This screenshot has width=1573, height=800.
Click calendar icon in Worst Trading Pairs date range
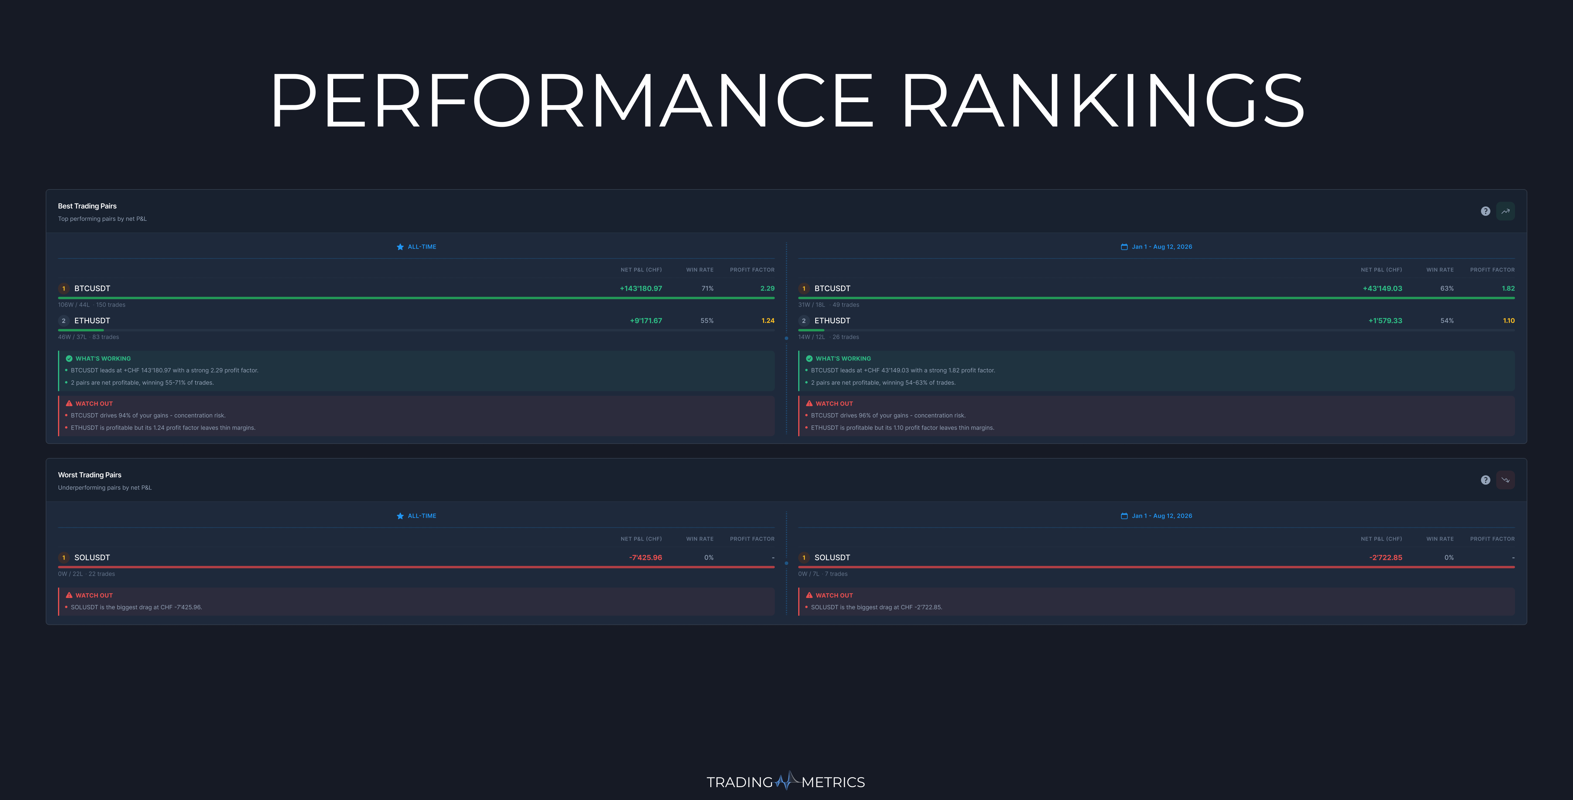(1124, 516)
